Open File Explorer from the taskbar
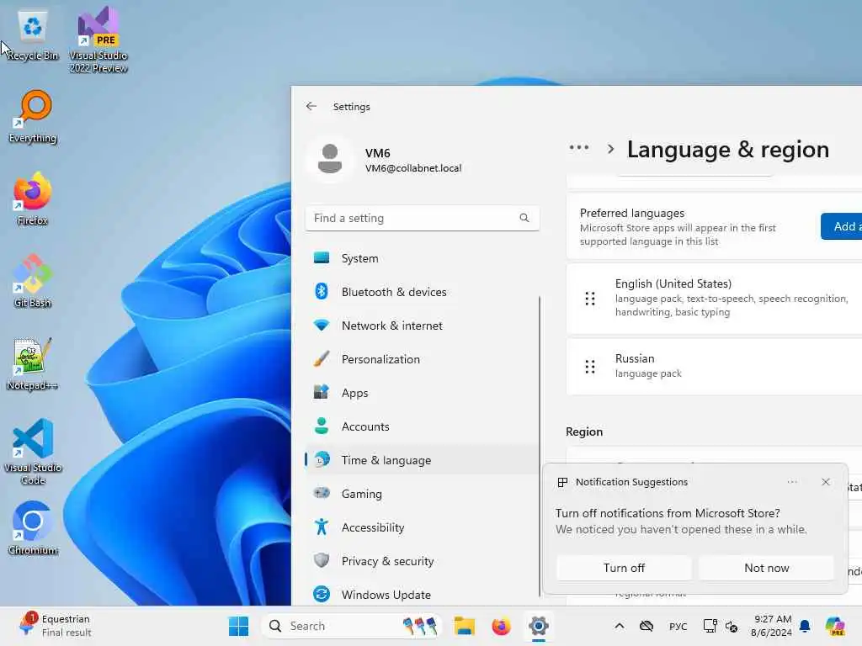This screenshot has height=646, width=862. click(464, 626)
